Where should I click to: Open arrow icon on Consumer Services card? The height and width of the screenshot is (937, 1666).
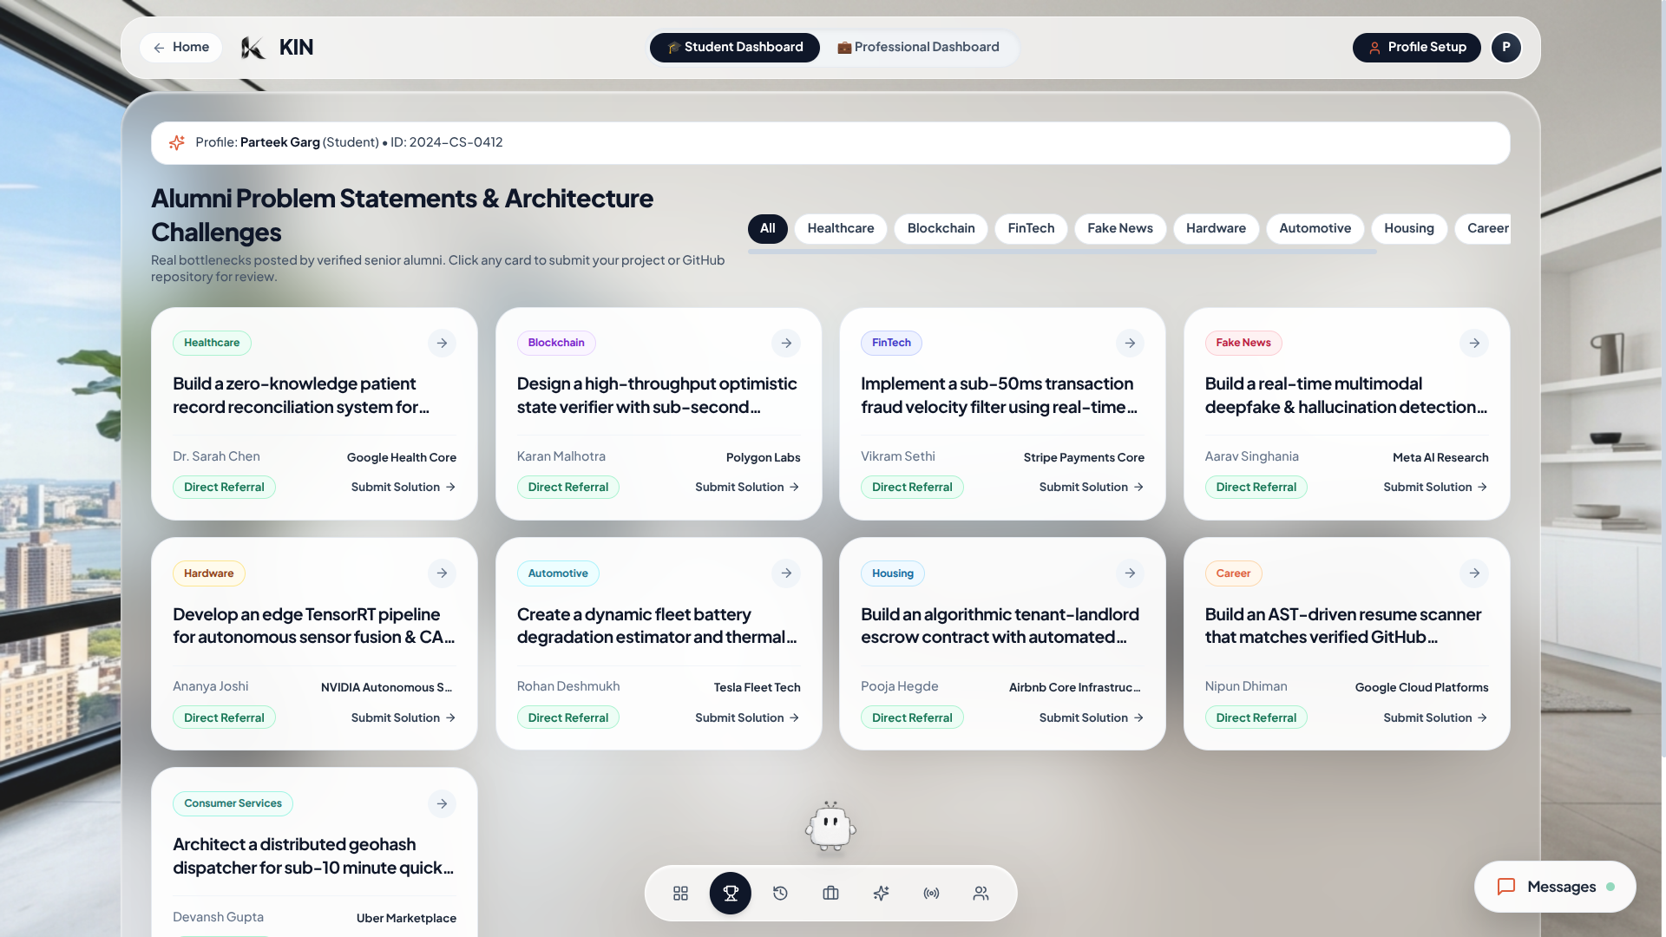442,803
